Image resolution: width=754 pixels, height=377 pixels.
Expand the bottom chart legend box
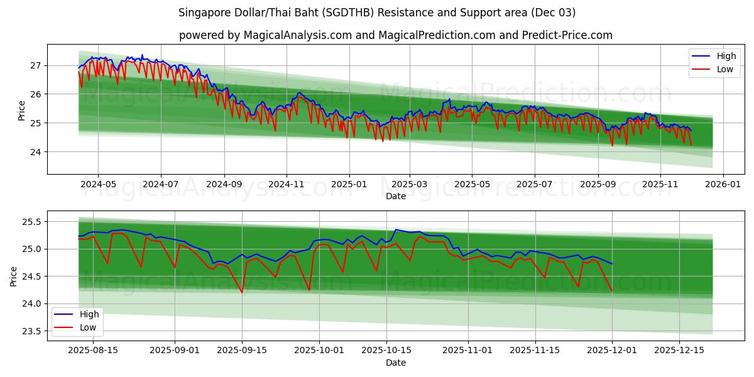[79, 320]
